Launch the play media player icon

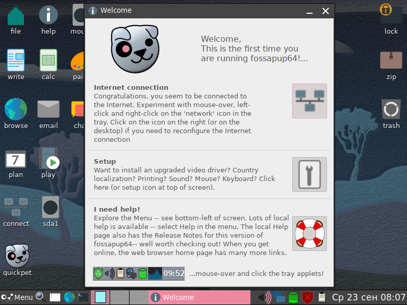pyautogui.click(x=49, y=158)
